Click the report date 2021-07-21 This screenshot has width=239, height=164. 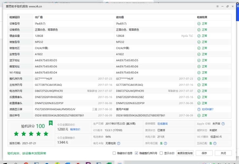[29, 143]
